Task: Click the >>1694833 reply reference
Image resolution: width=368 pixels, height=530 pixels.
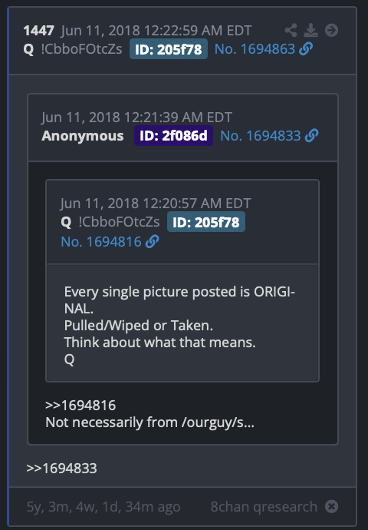Action: [x=62, y=469]
